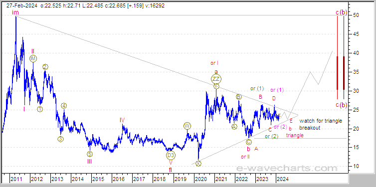Click the red E triangle wave label
The height and width of the screenshot is (187, 376).
tap(291, 121)
